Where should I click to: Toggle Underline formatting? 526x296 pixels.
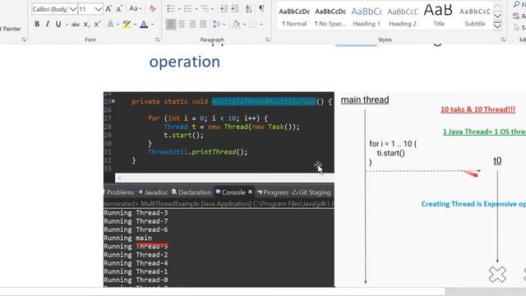click(x=58, y=24)
